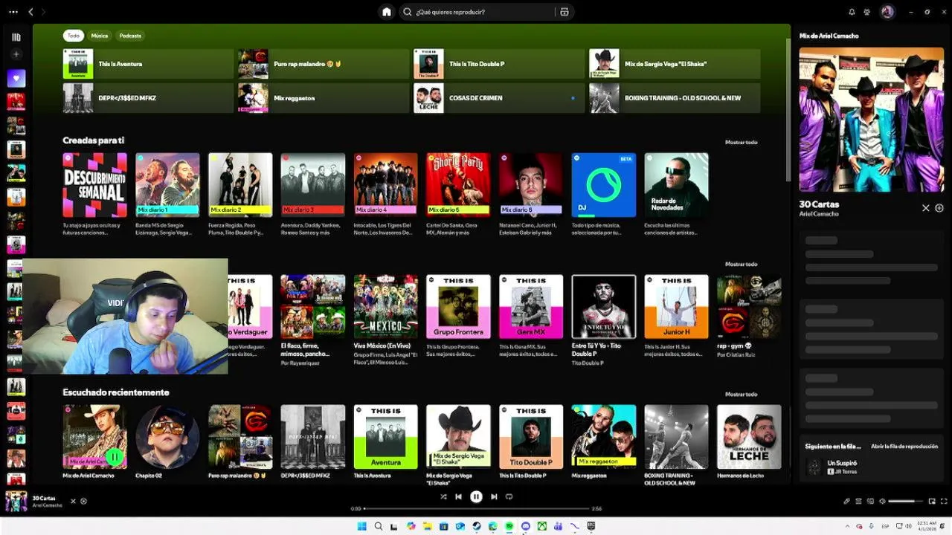Open Descubrimiento Semanal playlist card
This screenshot has height=535, width=952.
click(94, 195)
